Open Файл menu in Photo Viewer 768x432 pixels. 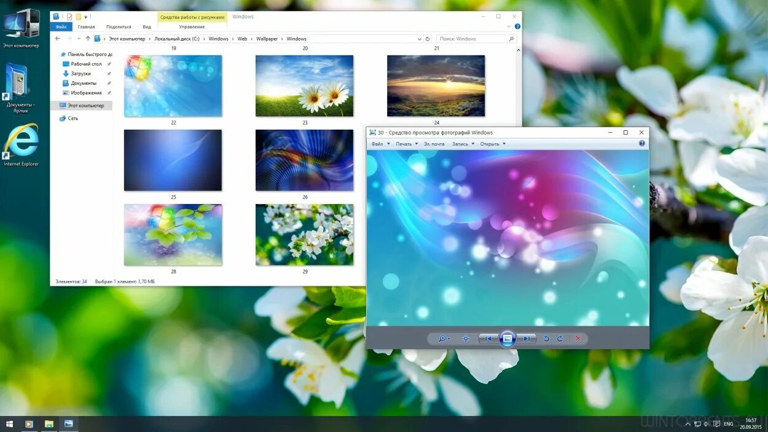click(380, 144)
